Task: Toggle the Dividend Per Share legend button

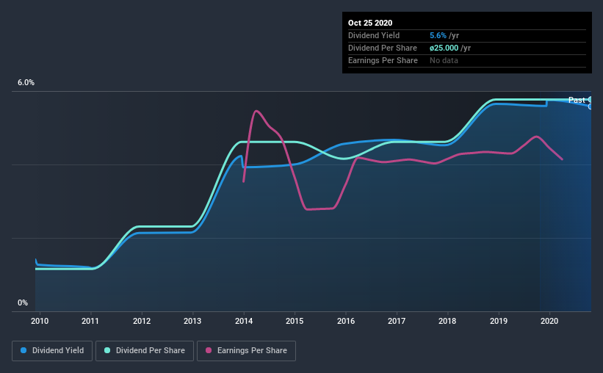Action: pyautogui.click(x=145, y=351)
